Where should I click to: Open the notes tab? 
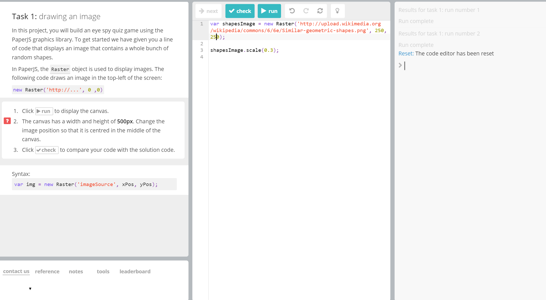(76, 272)
